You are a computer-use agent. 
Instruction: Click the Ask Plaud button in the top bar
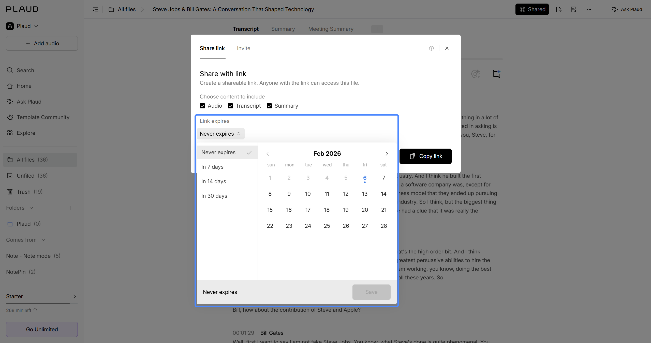tap(627, 9)
